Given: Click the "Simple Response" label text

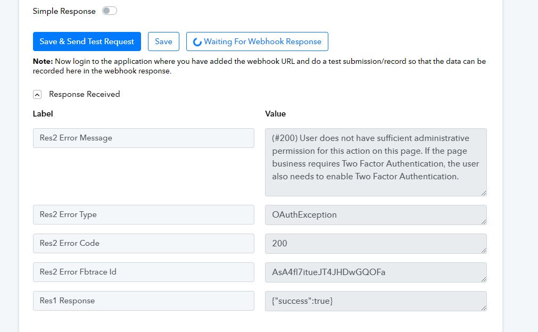Looking at the screenshot, I should click(x=64, y=11).
